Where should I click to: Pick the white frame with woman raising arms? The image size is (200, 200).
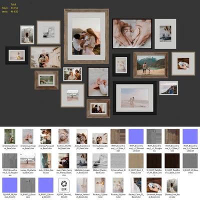tap(27, 35)
